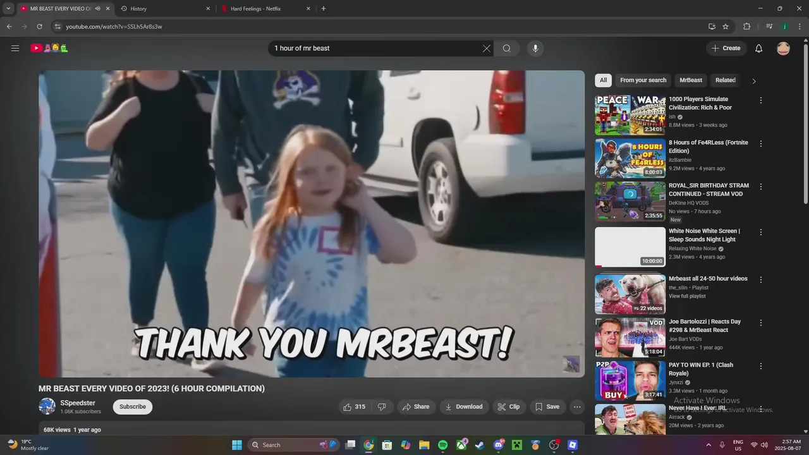Viewport: 809px width, 455px height.
Task: Open options for Joe Bartolozzi Reacts video
Action: coord(761,322)
